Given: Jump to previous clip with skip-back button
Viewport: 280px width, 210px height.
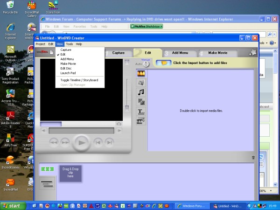Looking at the screenshot, I should click(98, 142).
